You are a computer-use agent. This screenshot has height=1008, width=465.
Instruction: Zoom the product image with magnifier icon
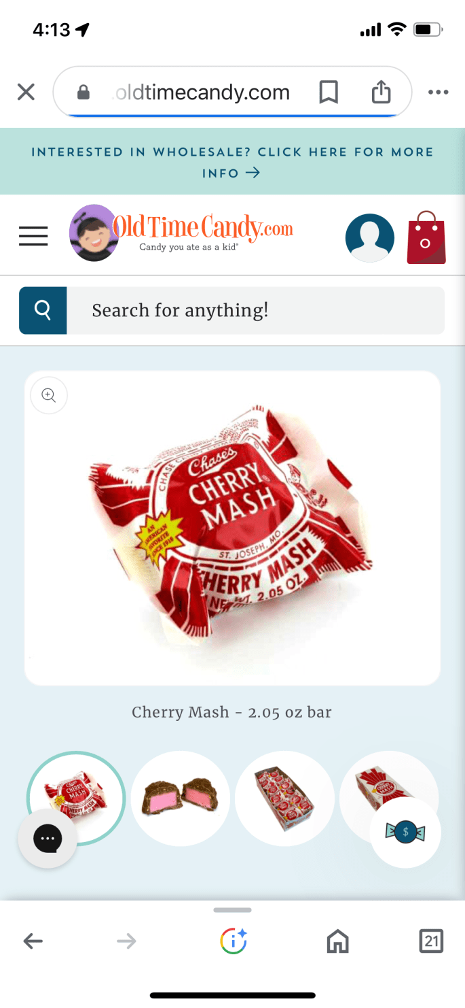49,395
